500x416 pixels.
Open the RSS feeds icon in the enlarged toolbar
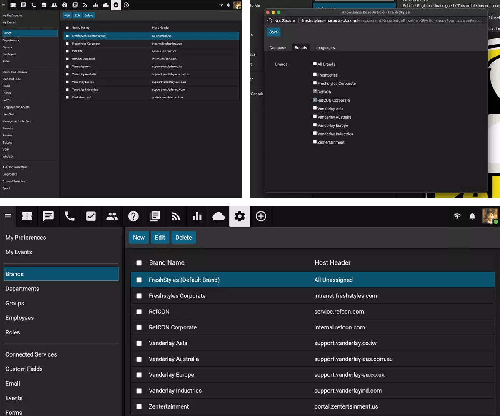176,216
